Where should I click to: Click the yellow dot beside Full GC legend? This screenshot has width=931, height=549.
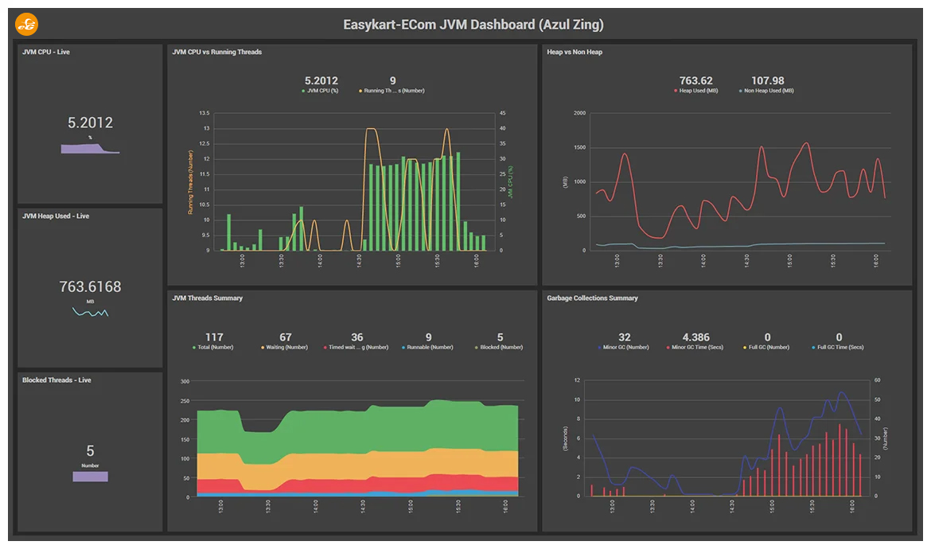pyautogui.click(x=743, y=347)
